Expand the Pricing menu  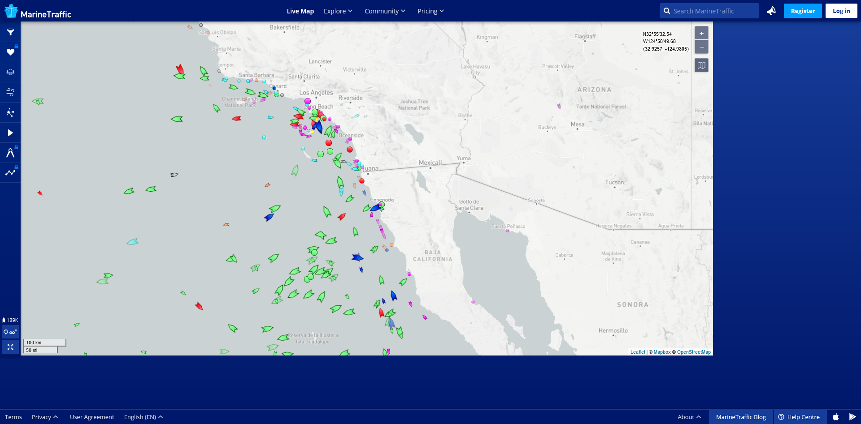click(x=430, y=11)
